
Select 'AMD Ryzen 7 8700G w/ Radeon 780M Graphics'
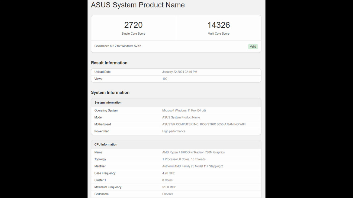tap(193, 152)
